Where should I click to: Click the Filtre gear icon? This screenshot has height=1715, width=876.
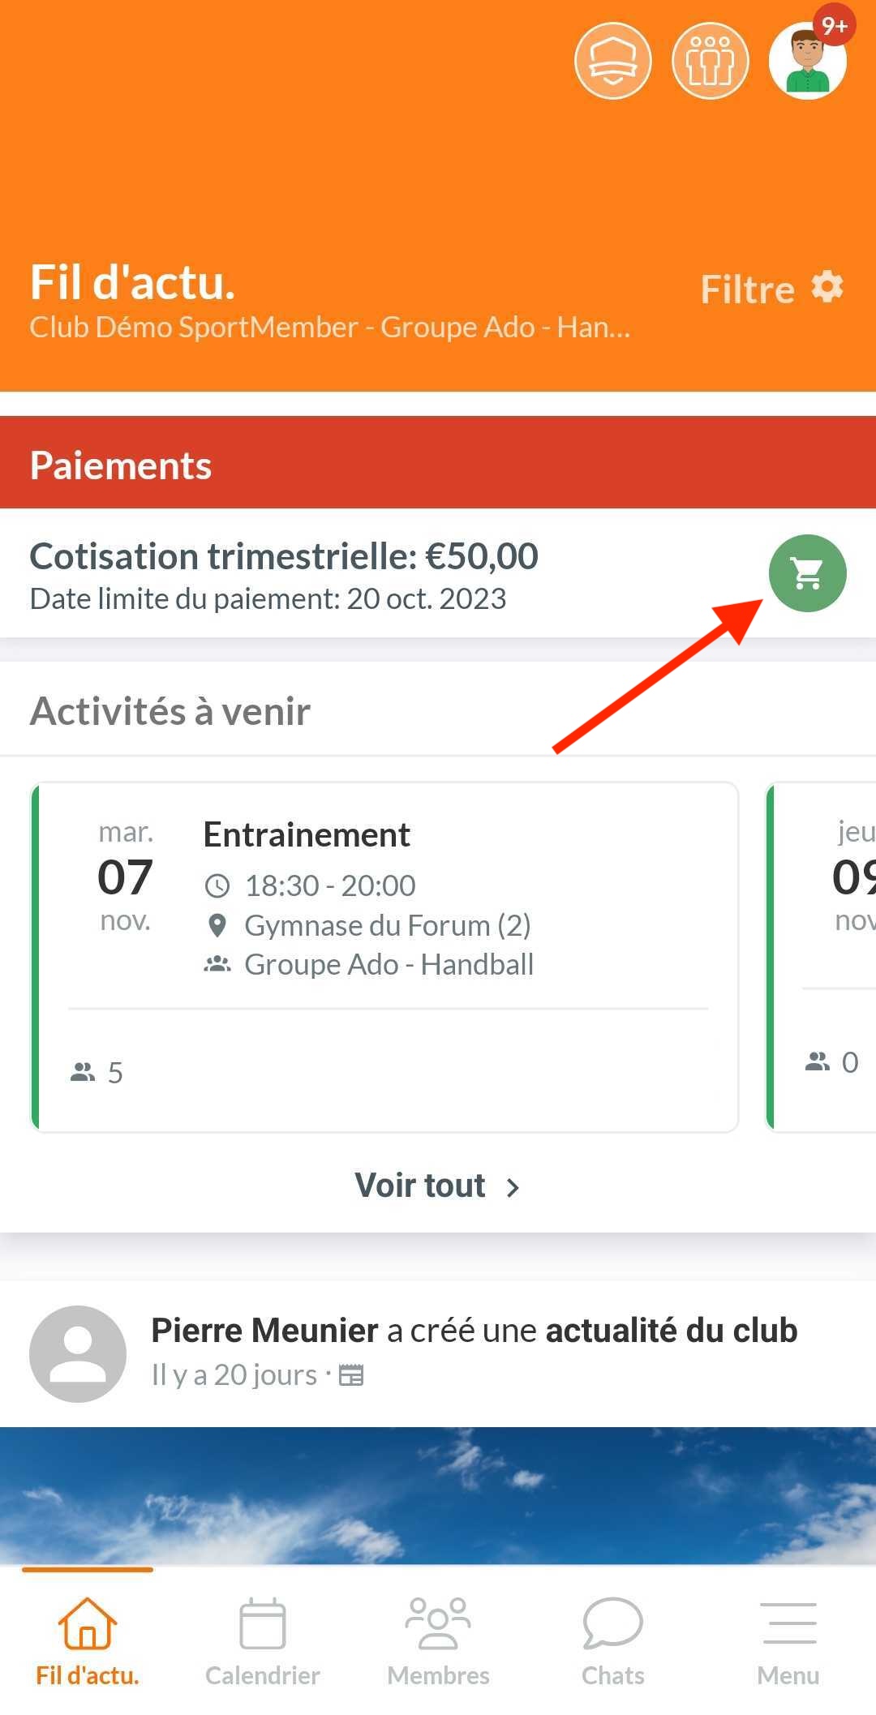[827, 287]
